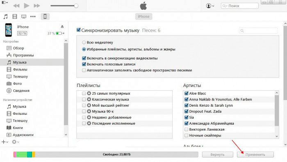Toggle Синхронизировать музыку checkbox
This screenshot has height=162, width=287.
point(79,30)
